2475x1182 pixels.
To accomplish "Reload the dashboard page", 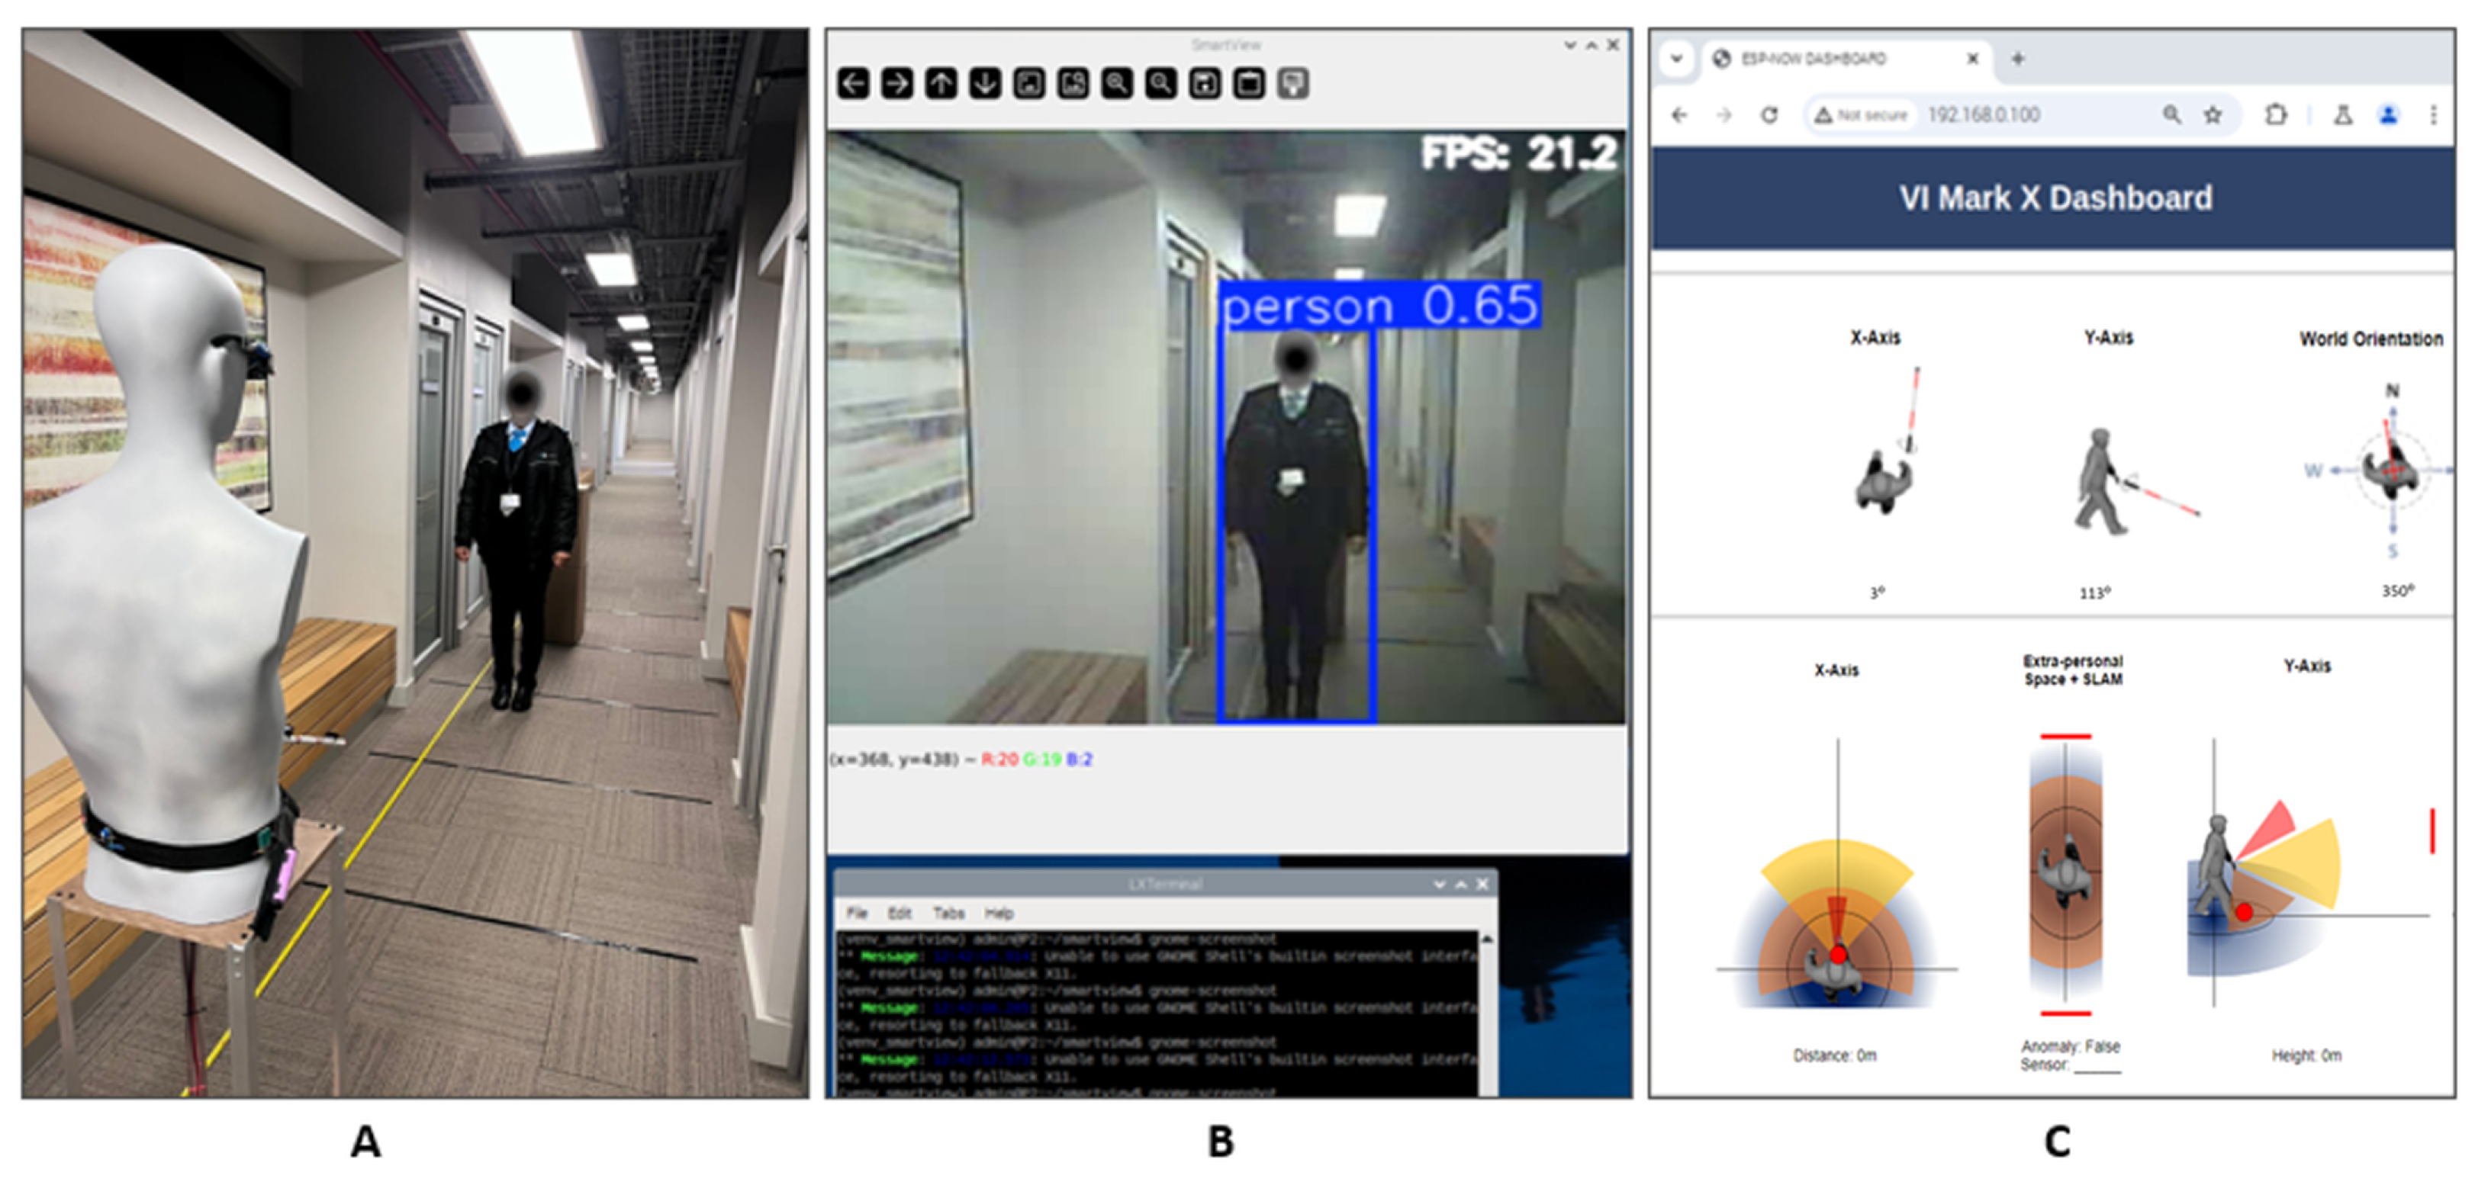I will pos(1769,115).
